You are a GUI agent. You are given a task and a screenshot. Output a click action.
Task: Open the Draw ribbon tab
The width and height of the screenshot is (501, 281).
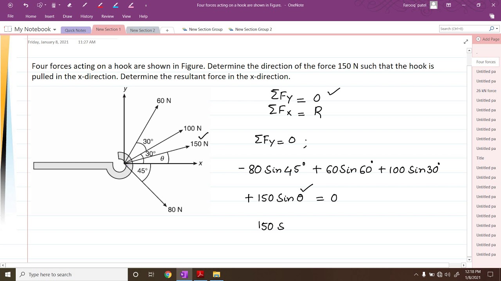[x=67, y=16]
